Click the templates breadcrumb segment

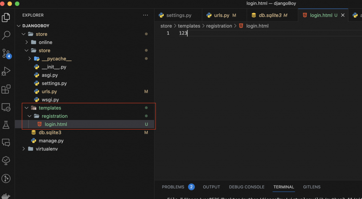[x=189, y=26]
